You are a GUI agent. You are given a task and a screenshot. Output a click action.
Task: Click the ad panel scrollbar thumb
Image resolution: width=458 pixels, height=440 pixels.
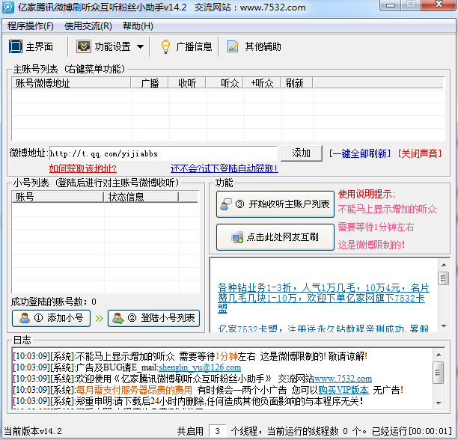(444, 278)
